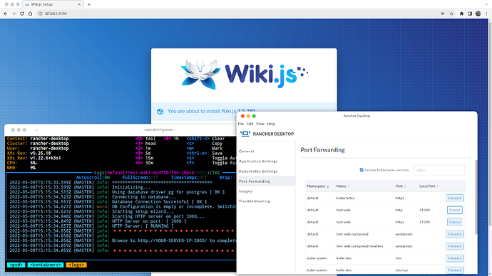This screenshot has width=492, height=276.
Task: Click the logs breadcrumb in k9s
Action: click(76, 265)
